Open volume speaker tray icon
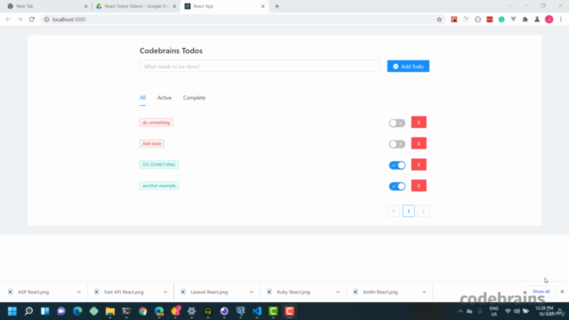This screenshot has width=569, height=320. (x=517, y=311)
